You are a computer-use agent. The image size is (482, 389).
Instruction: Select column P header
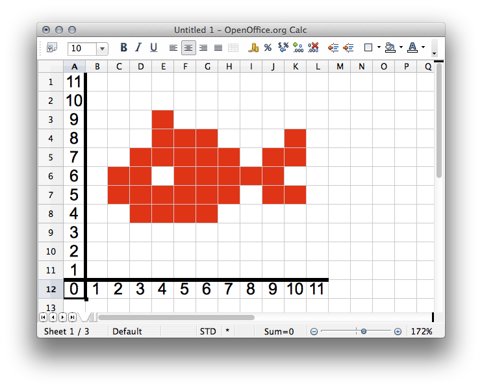click(406, 67)
